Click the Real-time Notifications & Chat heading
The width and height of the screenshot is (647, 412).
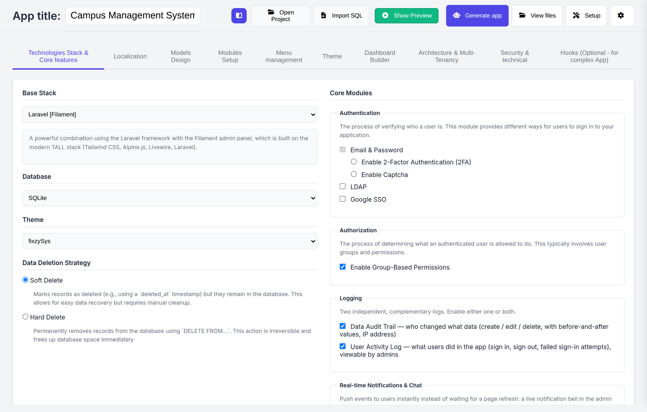tap(380, 385)
